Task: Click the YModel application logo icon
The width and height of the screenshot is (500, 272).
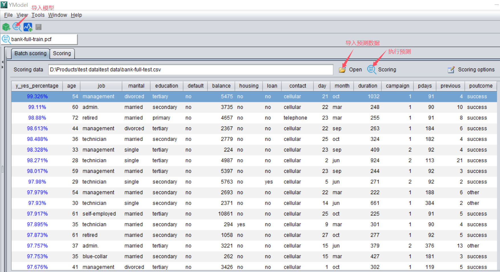Action: [x=4, y=5]
